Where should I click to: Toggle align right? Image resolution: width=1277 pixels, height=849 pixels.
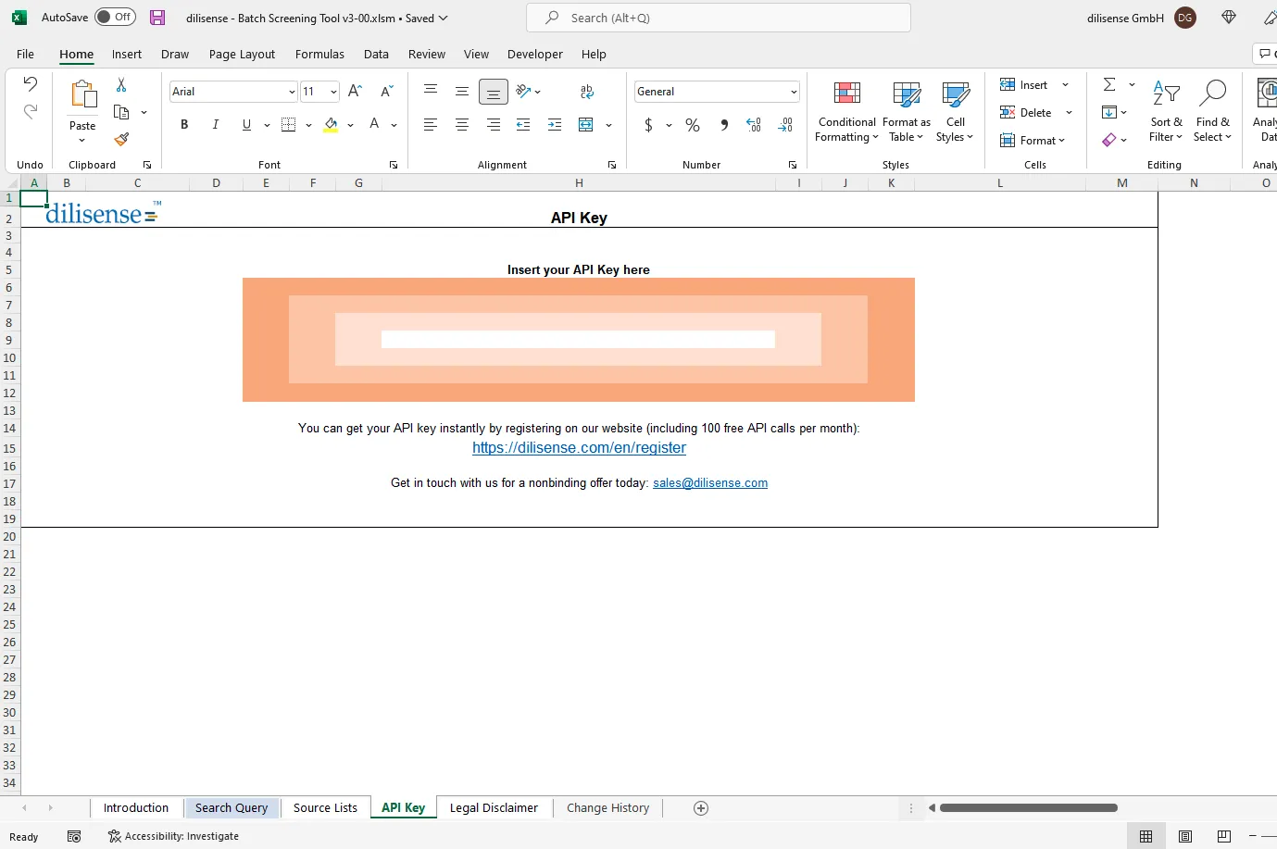494,124
